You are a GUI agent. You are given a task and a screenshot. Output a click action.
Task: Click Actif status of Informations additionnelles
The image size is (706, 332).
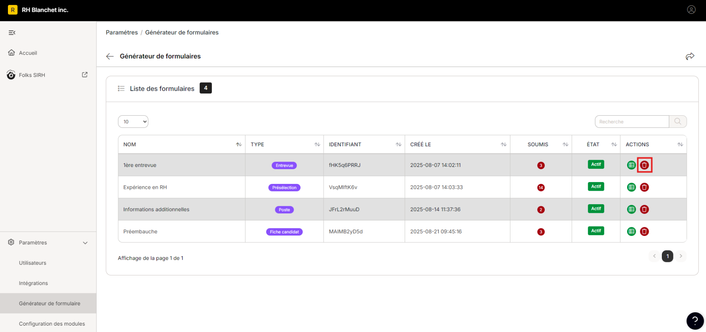click(596, 209)
